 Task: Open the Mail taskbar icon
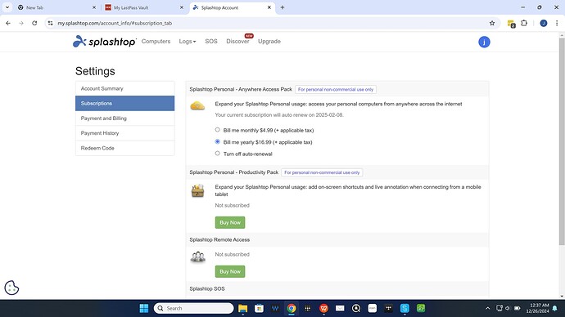pyautogui.click(x=340, y=308)
